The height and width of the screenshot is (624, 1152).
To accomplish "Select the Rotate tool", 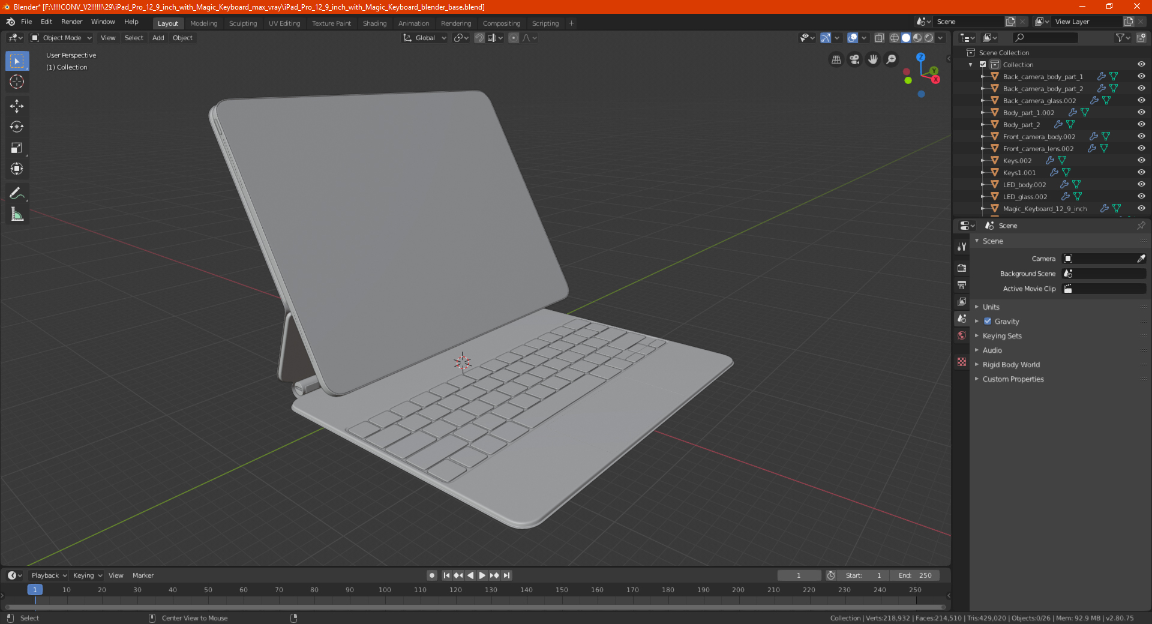I will click(17, 127).
